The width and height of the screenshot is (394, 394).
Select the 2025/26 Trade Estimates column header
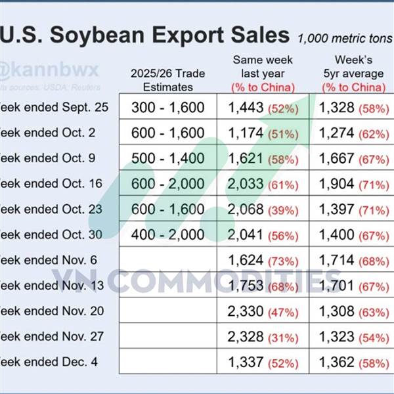(168, 81)
